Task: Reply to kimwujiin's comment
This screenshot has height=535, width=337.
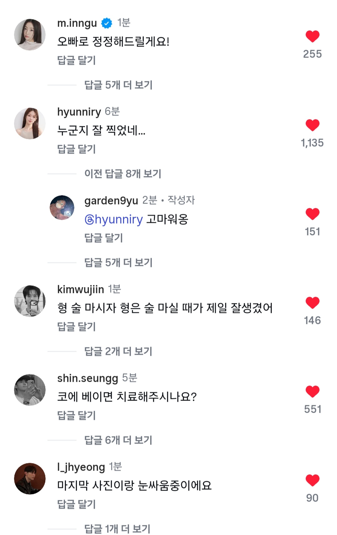Action: coord(77,327)
